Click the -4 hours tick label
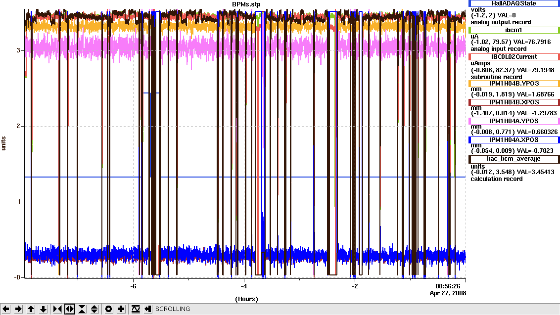Screen dimensions: 560x315 point(243,286)
